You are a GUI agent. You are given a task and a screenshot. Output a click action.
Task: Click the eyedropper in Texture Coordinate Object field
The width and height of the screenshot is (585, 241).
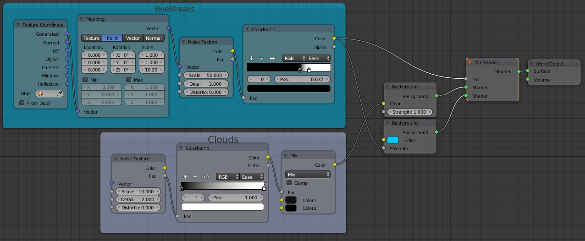click(59, 93)
